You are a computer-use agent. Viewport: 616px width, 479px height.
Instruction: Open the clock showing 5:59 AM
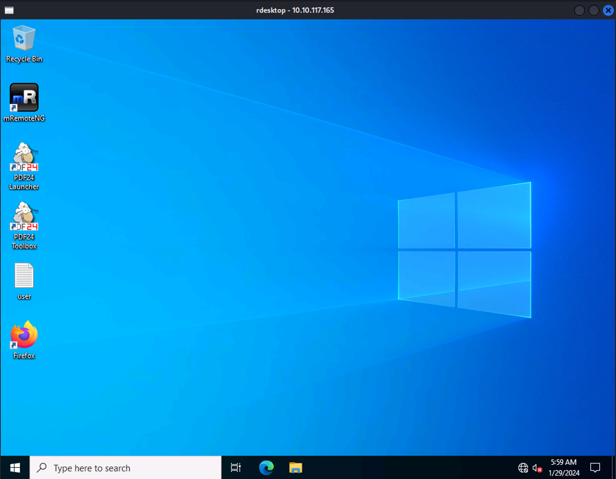(564, 467)
